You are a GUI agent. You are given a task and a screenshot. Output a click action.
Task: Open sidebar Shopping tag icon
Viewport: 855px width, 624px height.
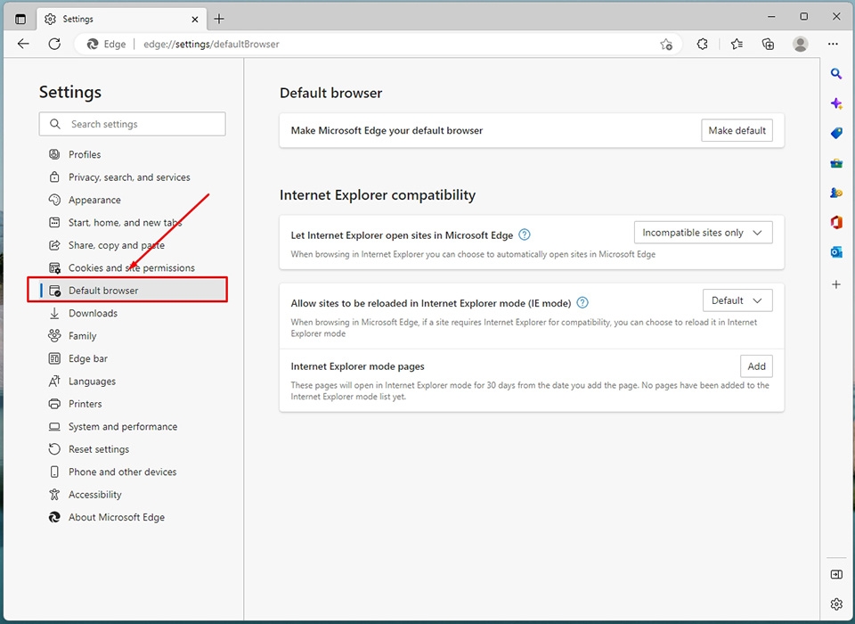(x=836, y=133)
